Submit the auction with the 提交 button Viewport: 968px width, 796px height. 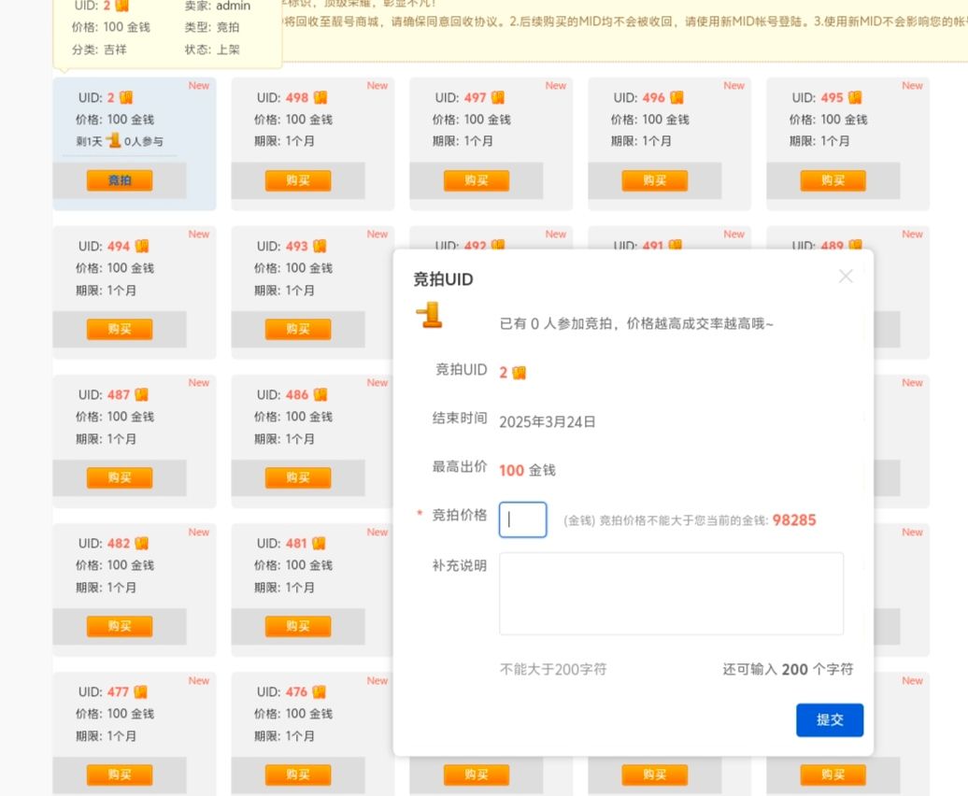829,720
